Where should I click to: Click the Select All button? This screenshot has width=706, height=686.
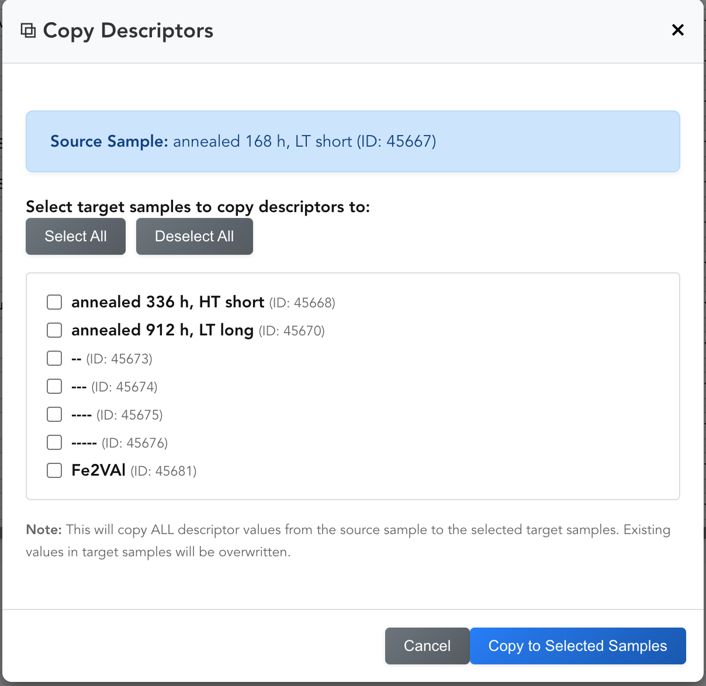click(x=75, y=236)
